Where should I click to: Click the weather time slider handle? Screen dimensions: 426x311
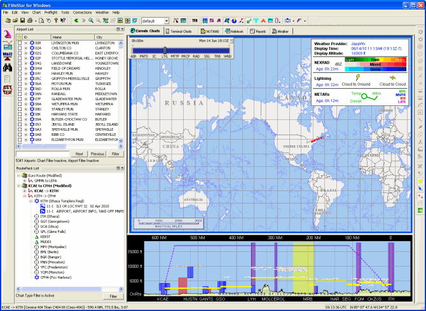tap(165, 50)
